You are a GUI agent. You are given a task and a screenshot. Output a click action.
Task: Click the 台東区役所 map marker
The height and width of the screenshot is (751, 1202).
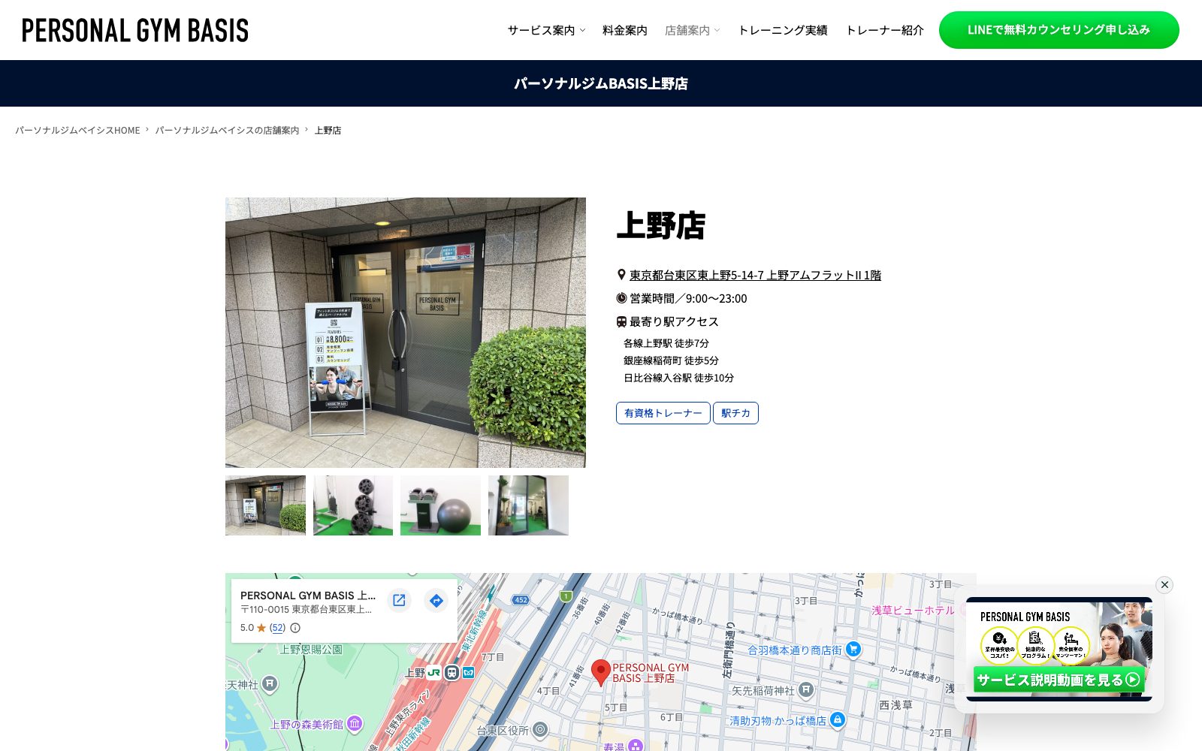540,729
